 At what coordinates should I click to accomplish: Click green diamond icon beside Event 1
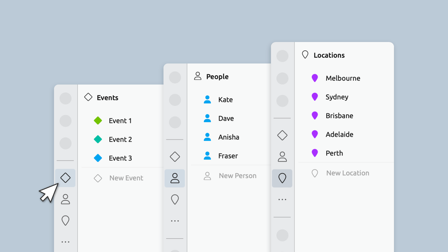coord(98,120)
